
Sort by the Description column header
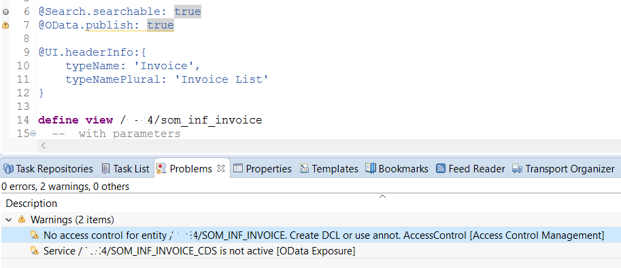point(31,204)
